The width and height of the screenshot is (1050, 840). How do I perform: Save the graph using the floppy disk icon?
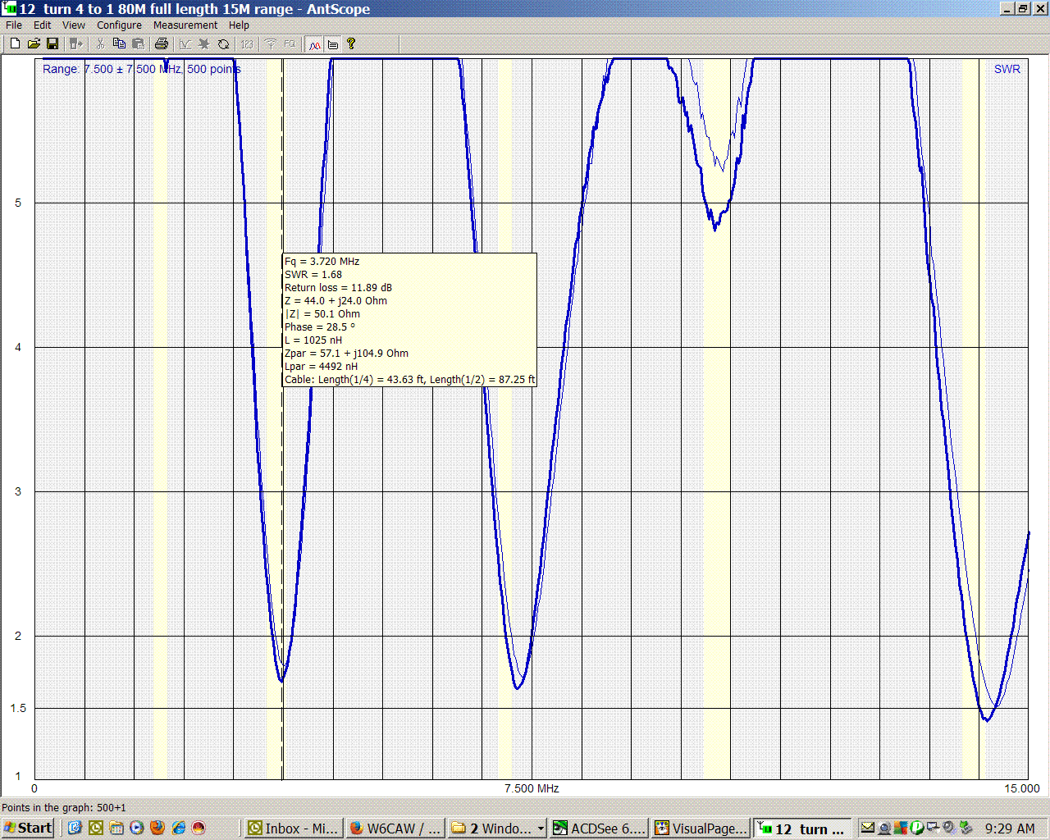[x=52, y=43]
